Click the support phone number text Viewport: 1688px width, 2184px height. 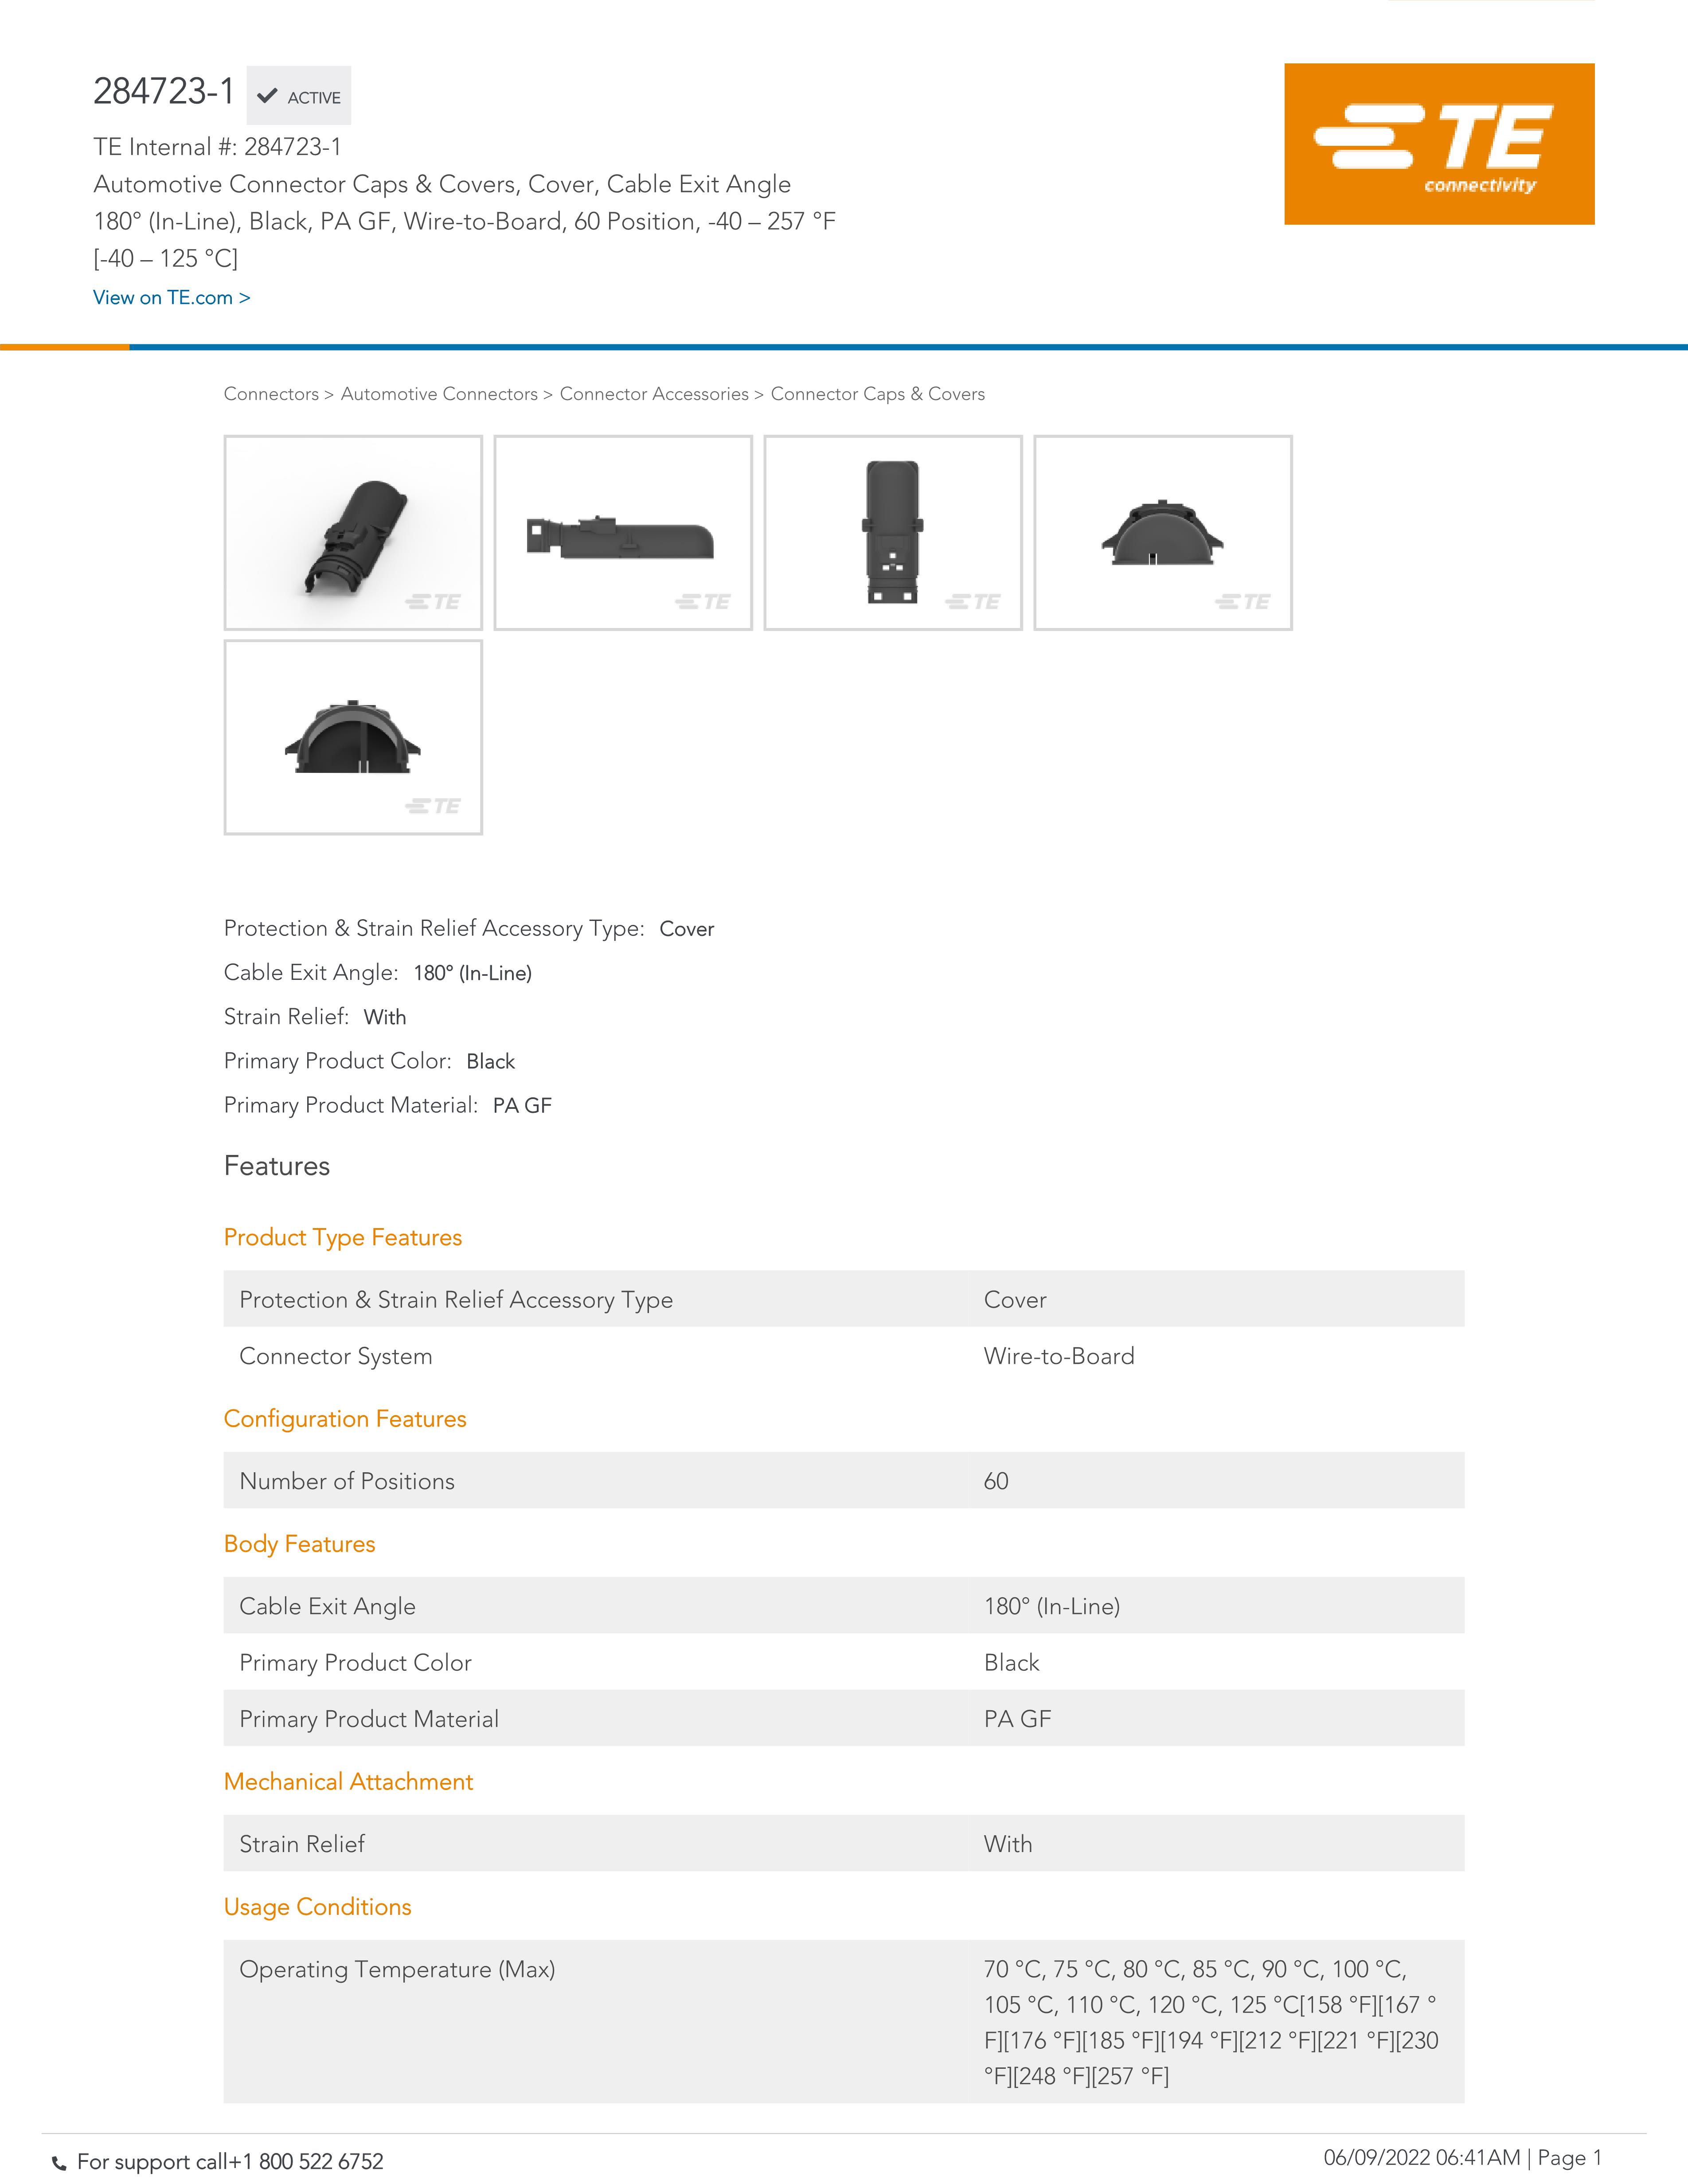click(306, 2162)
